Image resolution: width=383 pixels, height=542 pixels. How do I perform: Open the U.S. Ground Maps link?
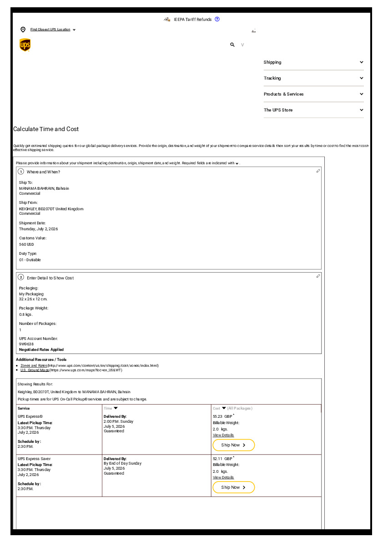35,370
